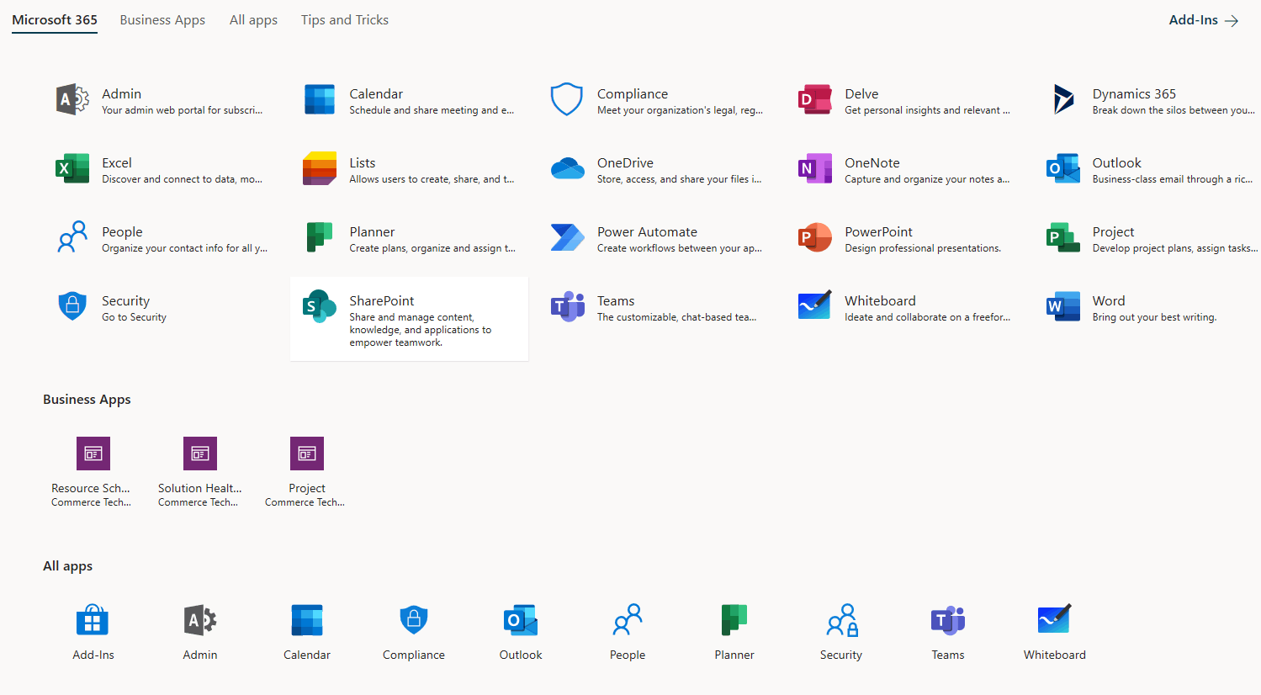The height and width of the screenshot is (695, 1261).
Task: Click the Dynamics 365 title text
Action: (1134, 94)
